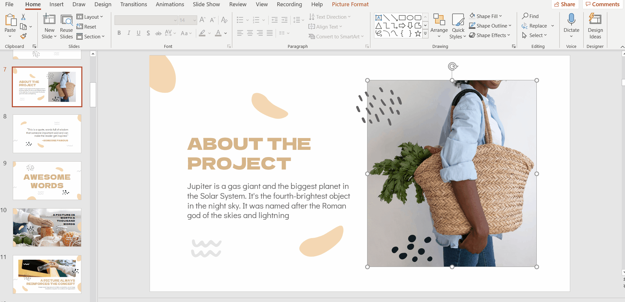The height and width of the screenshot is (302, 625).
Task: Click the Cut scissors icon
Action: click(23, 17)
